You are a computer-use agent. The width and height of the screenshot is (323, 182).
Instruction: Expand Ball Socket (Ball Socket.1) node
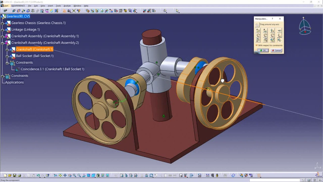[x=7, y=56]
